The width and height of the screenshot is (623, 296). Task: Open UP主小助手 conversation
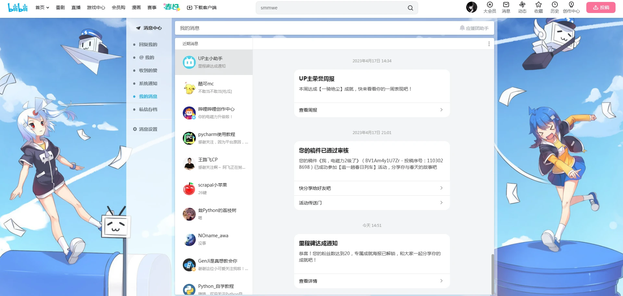[214, 62]
